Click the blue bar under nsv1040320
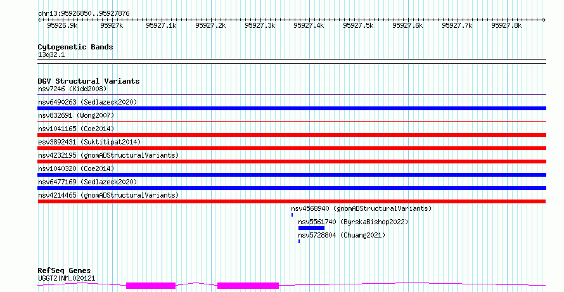Image resolution: width=564 pixels, height=292 pixels. [x=292, y=175]
